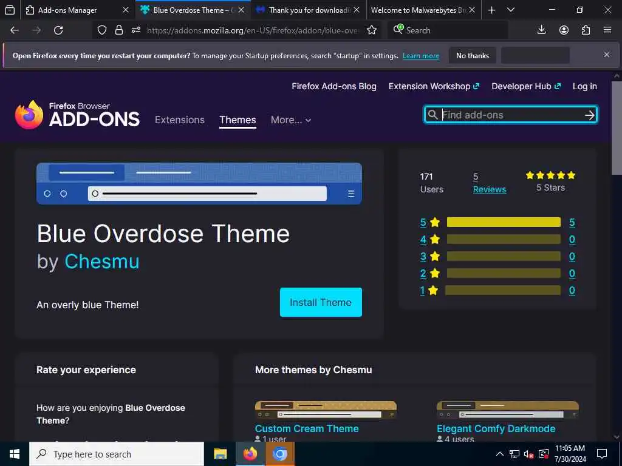The height and width of the screenshot is (466, 622).
Task: Open a new tab with plus
Action: click(491, 10)
